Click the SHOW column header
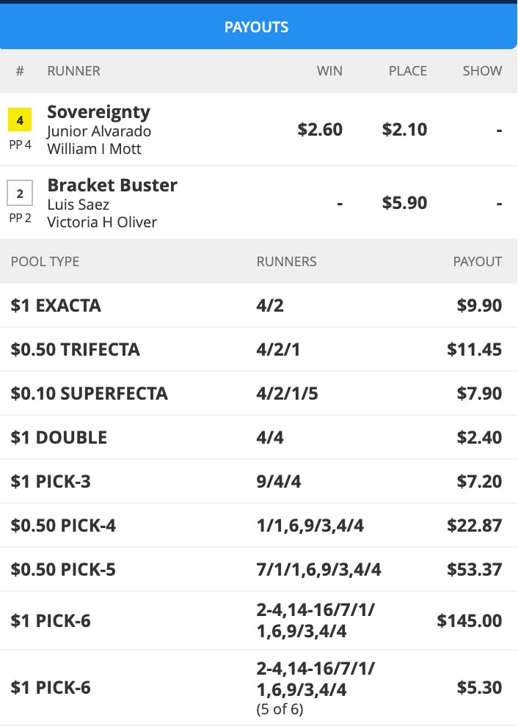518x726 pixels. pyautogui.click(x=482, y=70)
